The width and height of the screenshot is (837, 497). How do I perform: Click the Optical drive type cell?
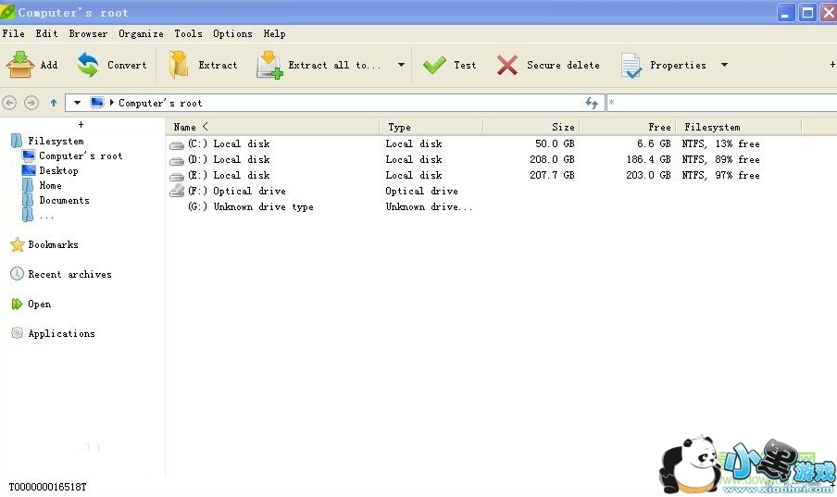tap(421, 191)
